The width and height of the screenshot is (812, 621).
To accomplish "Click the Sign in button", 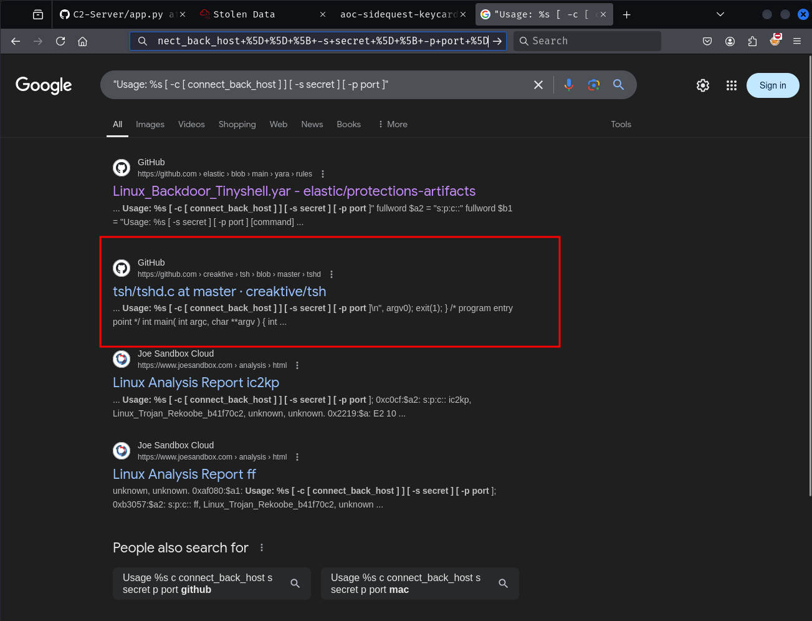I will coord(772,85).
